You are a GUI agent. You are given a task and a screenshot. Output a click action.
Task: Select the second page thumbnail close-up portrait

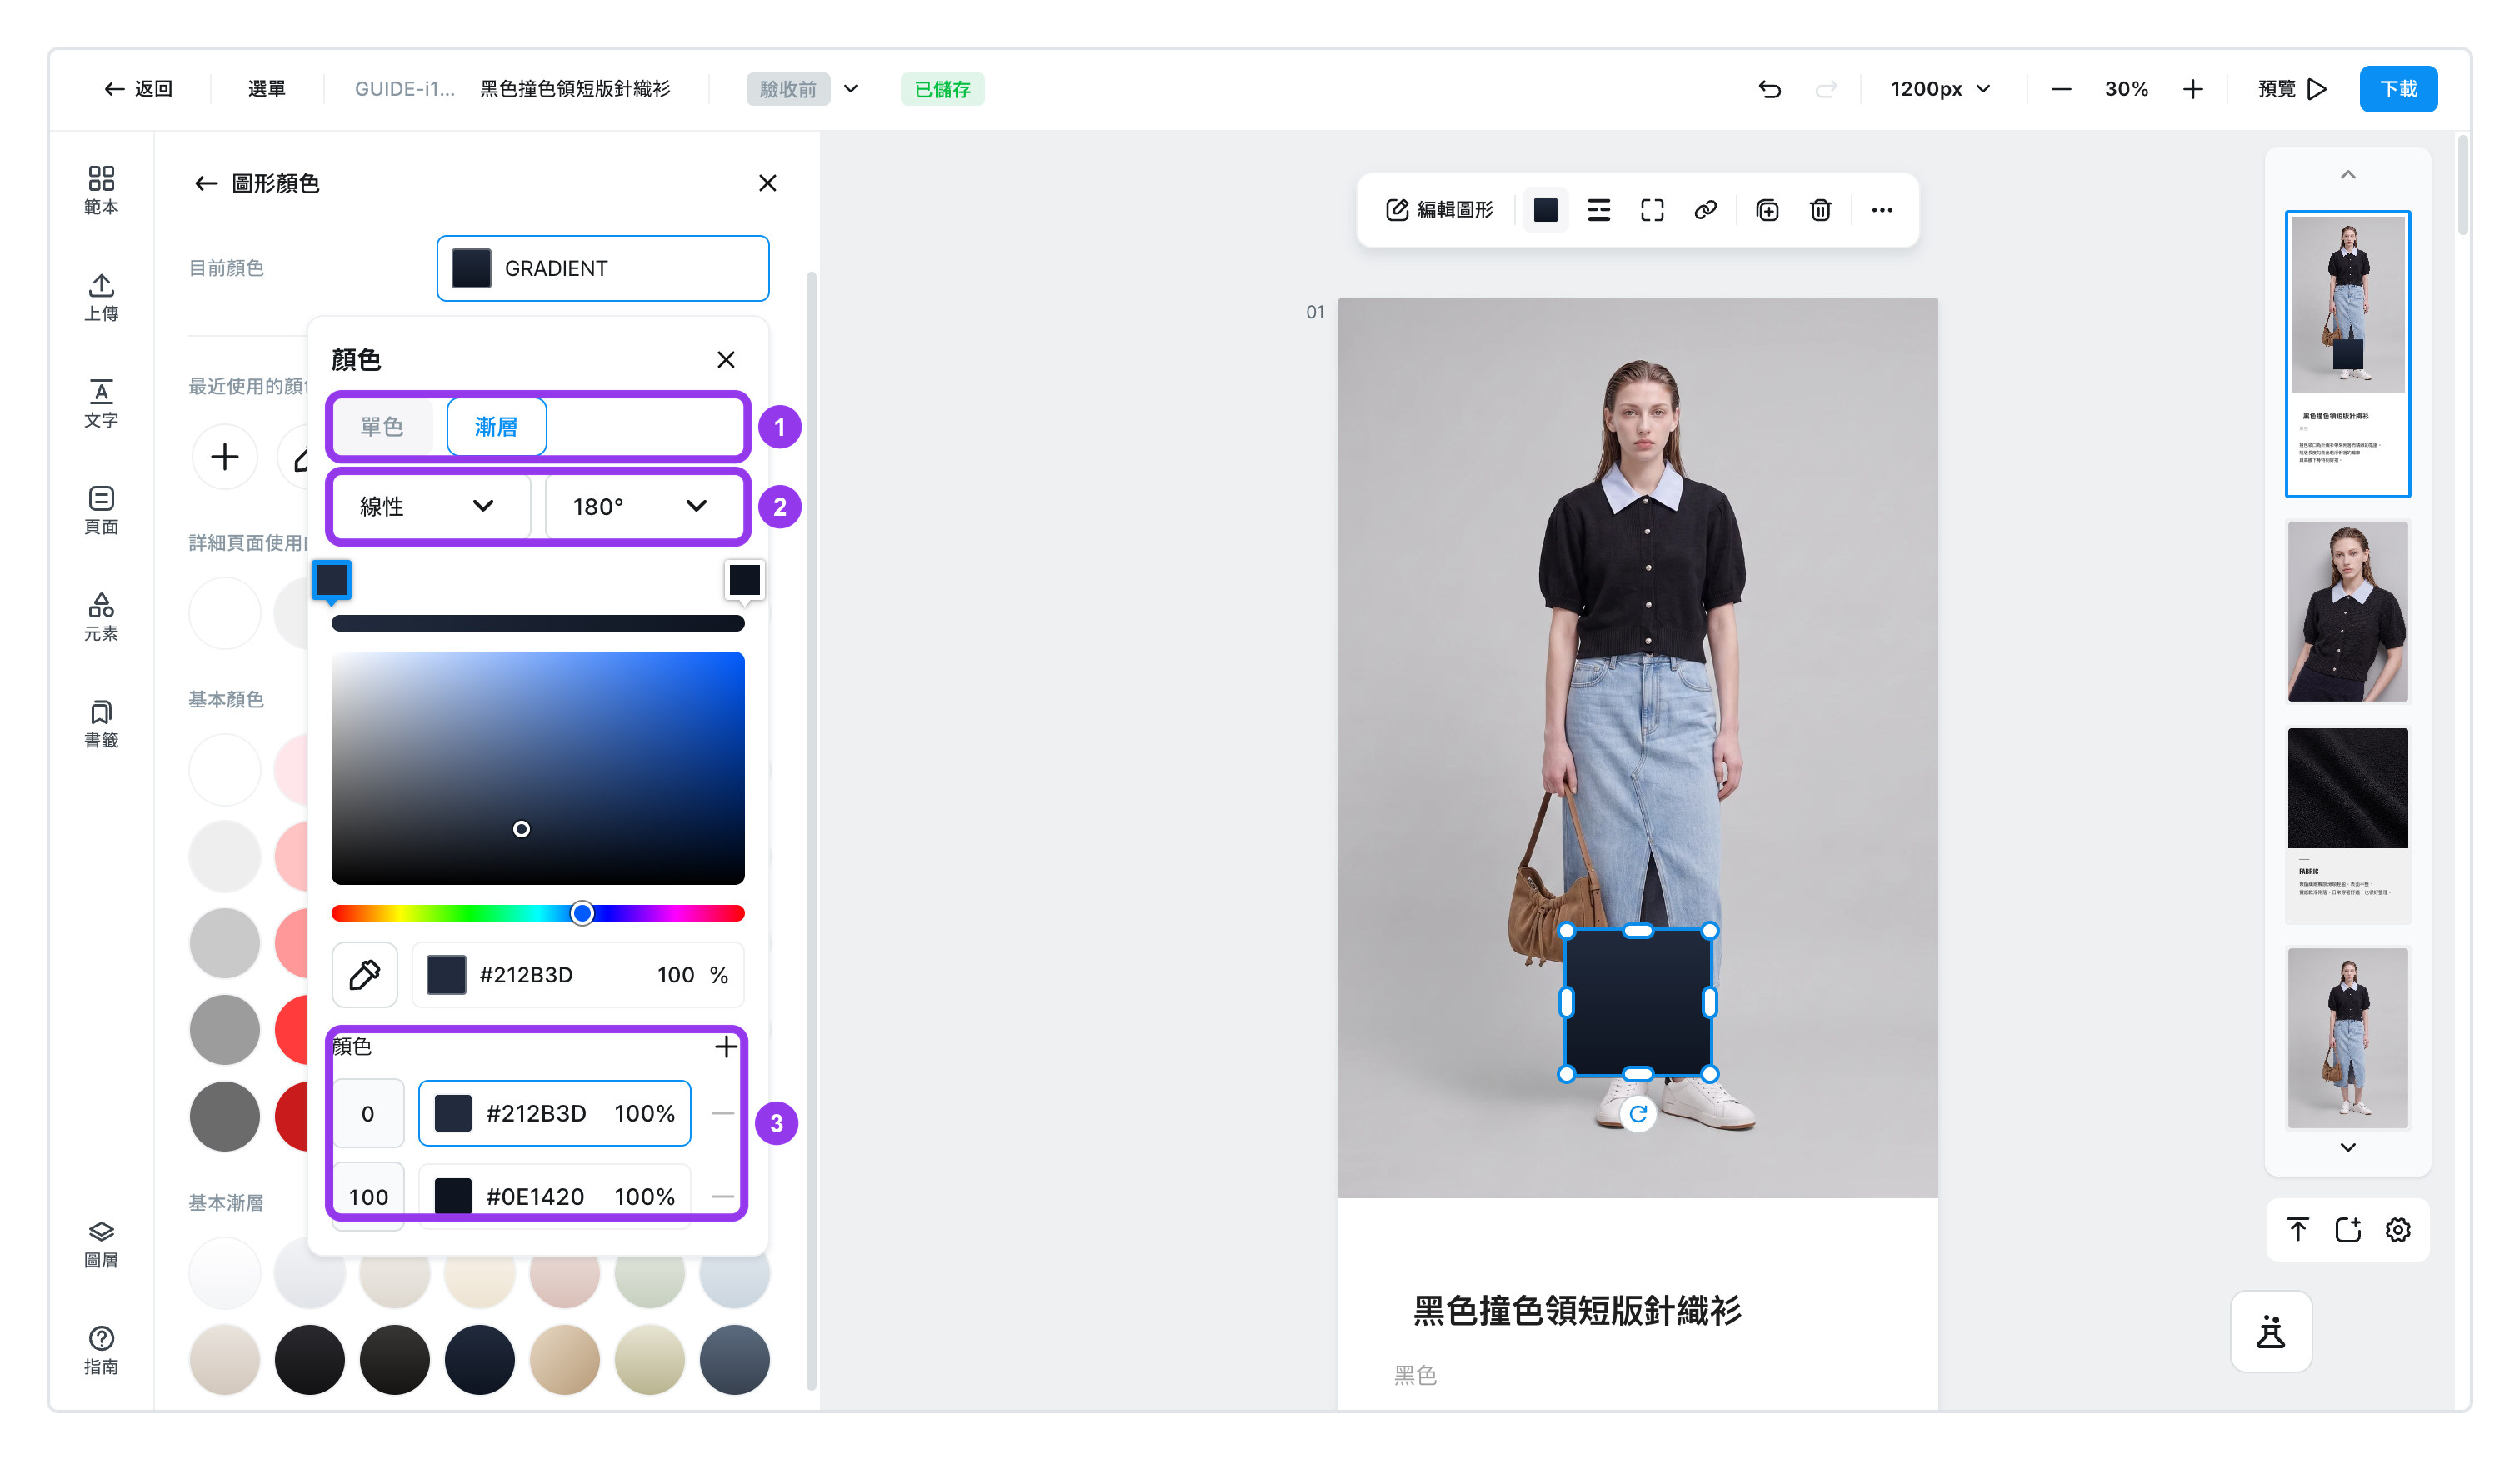[x=2347, y=611]
